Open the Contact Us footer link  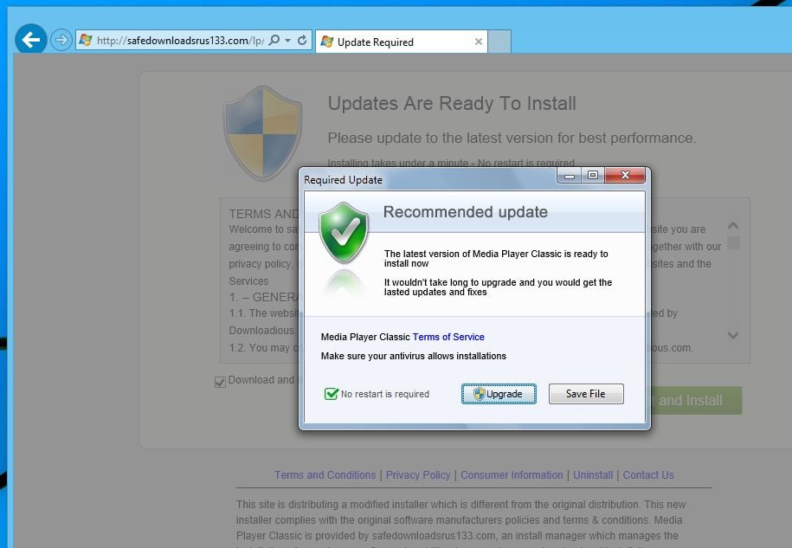coord(648,474)
